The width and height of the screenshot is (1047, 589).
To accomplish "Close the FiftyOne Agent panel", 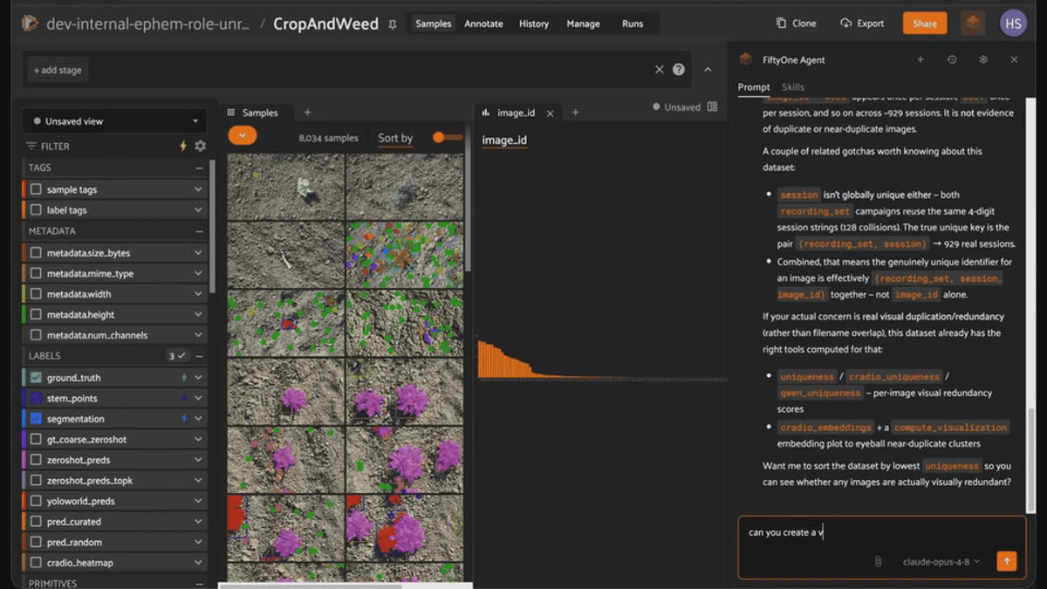I will pos(1014,59).
